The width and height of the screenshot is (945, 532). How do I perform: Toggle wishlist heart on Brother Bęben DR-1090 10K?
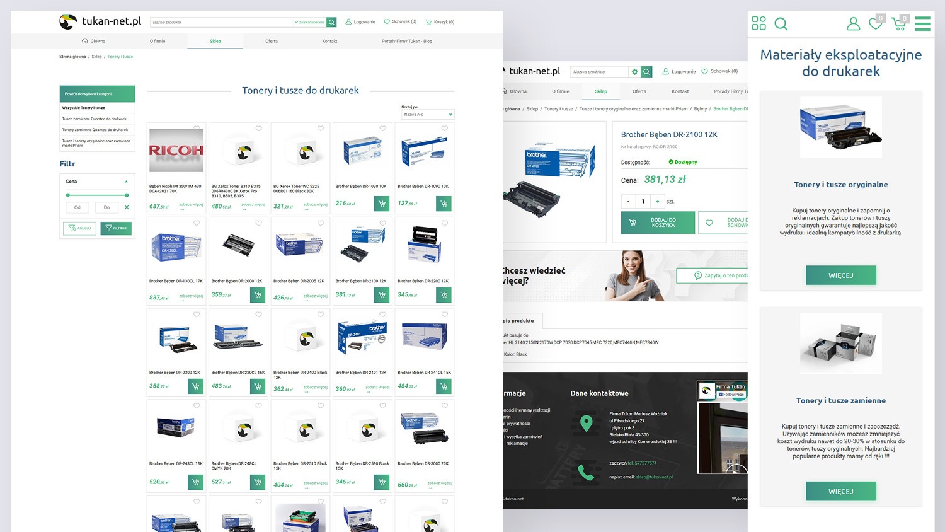(x=445, y=129)
